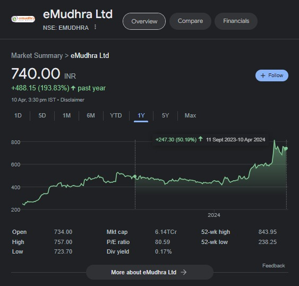Screen dimensions: 299x286
Task: Click the Feedback link
Action: click(x=274, y=266)
